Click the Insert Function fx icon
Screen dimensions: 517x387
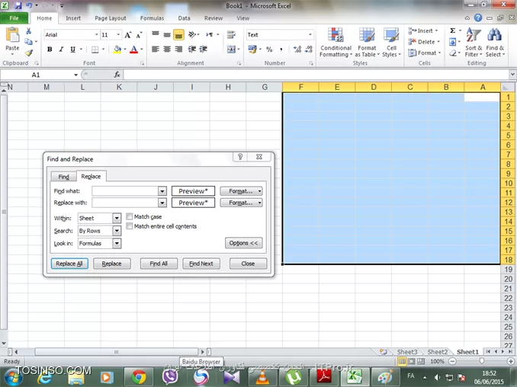pyautogui.click(x=117, y=75)
